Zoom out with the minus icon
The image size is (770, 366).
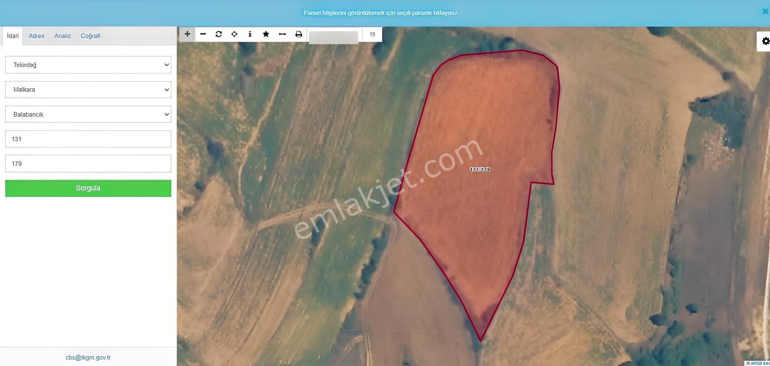(203, 34)
